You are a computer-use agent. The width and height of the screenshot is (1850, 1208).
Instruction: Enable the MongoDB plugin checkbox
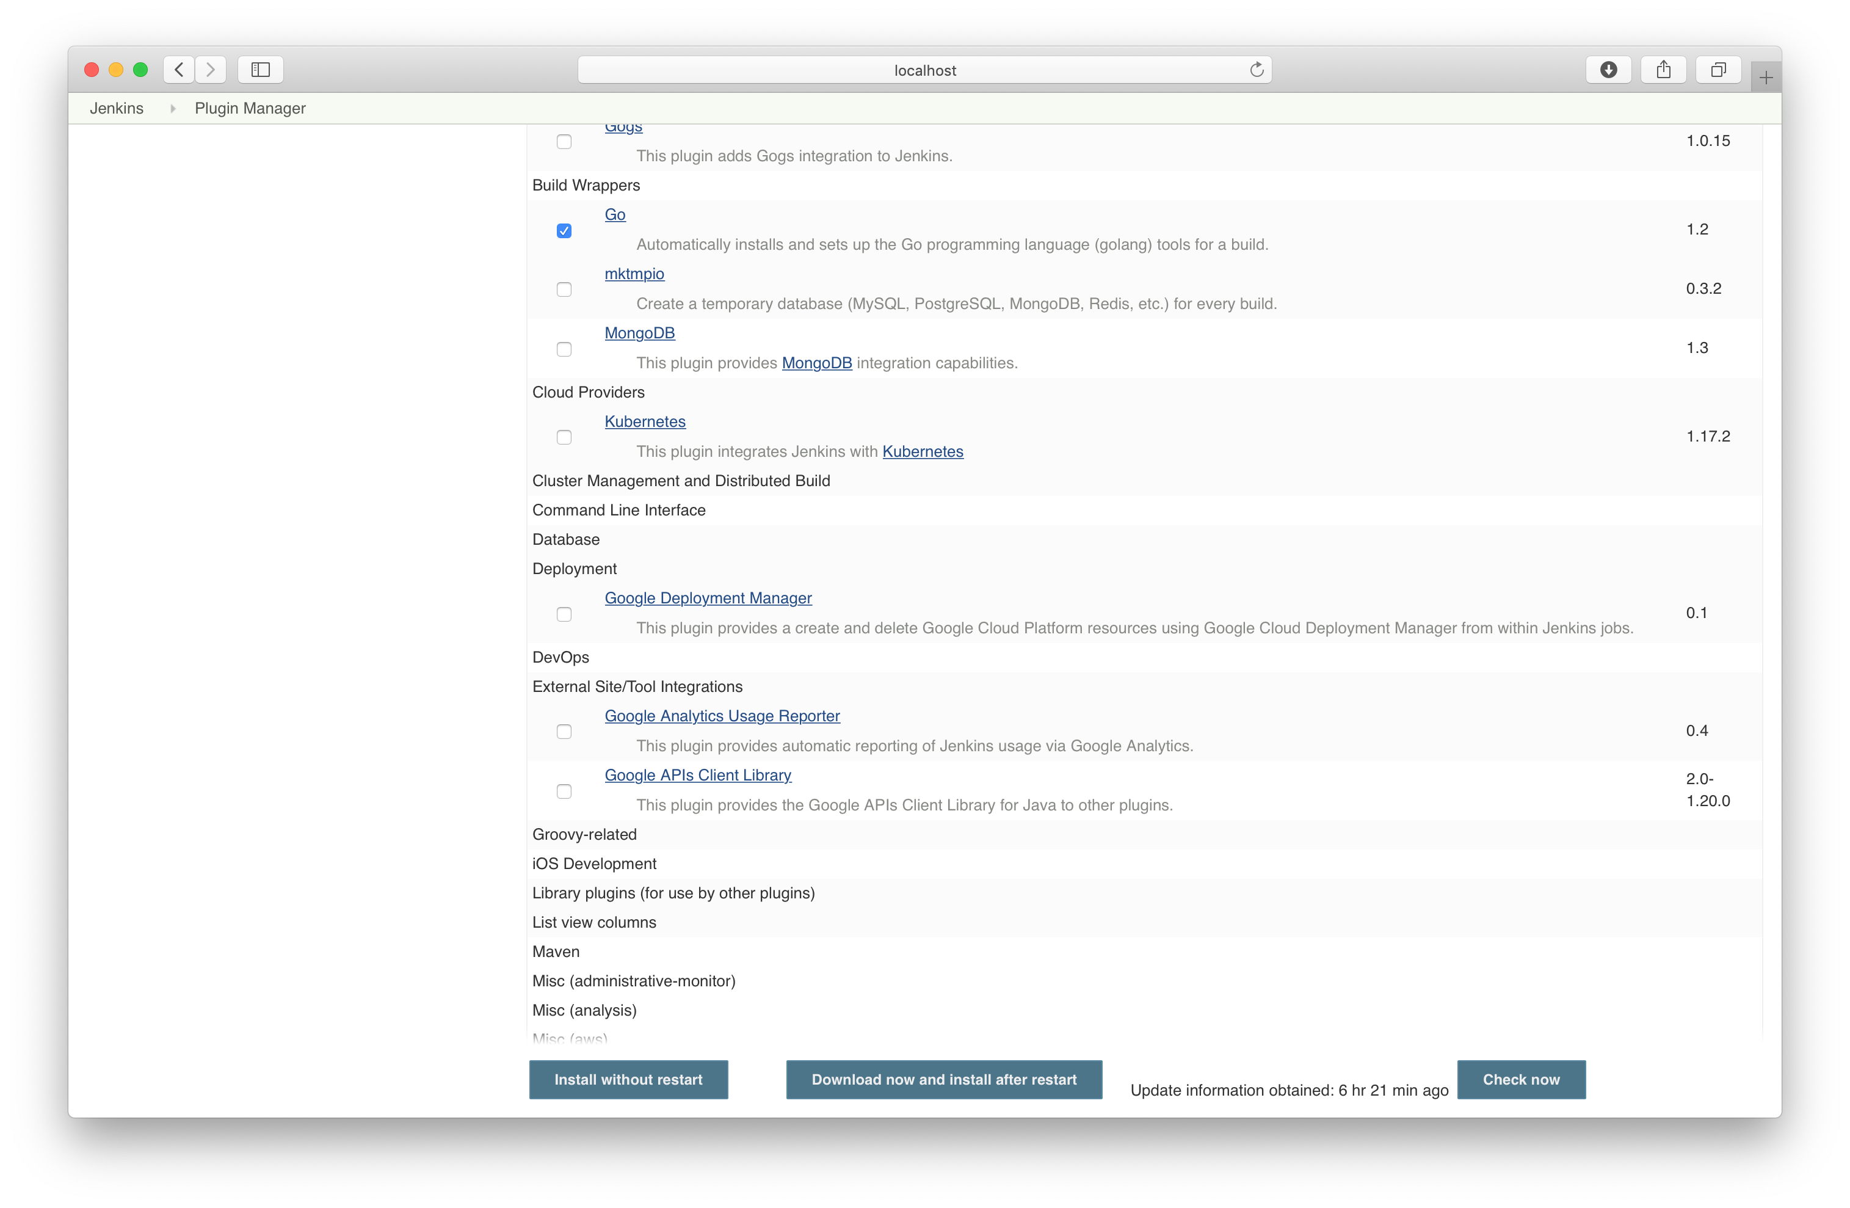(564, 349)
